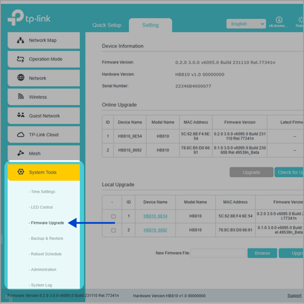This screenshot has height=304, width=304.
Task: Open Backup & Restore submenu item
Action: click(x=46, y=238)
